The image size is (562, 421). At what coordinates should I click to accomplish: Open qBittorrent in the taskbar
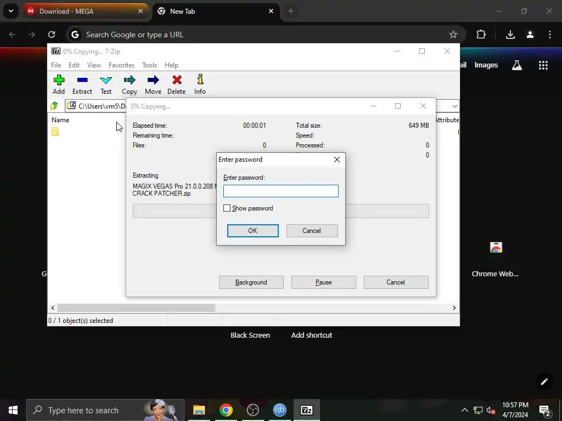[x=279, y=410]
